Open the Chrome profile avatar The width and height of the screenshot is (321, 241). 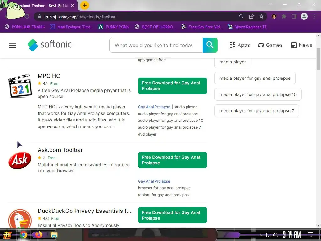[x=304, y=16]
